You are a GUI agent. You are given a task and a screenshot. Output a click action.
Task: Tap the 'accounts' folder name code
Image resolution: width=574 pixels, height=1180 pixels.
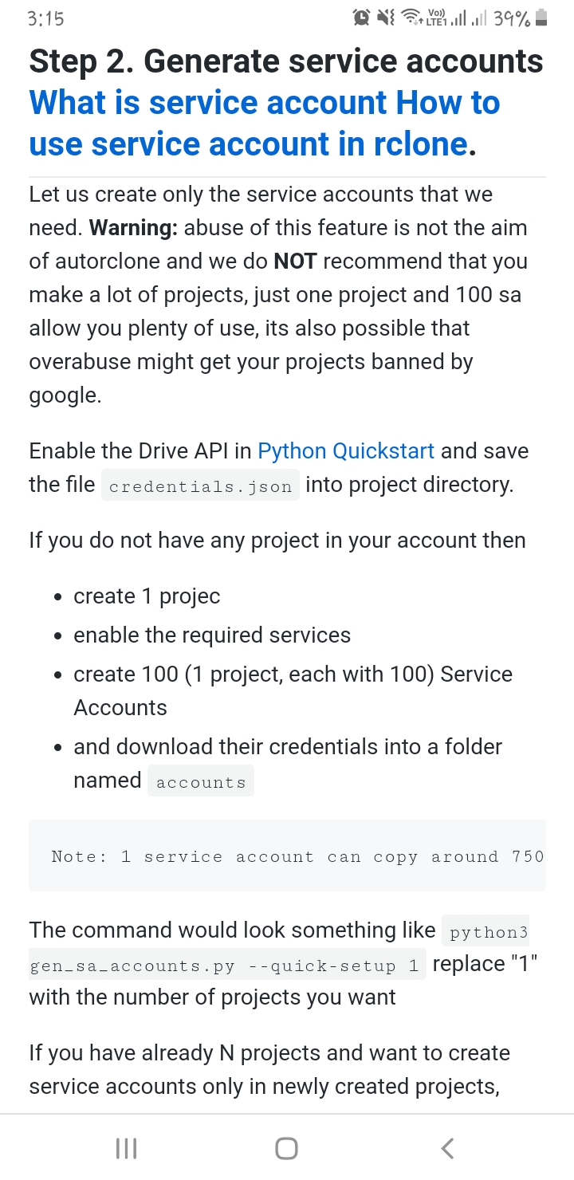click(201, 781)
